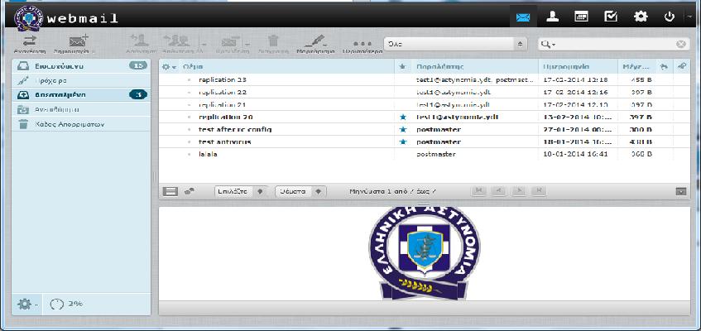The width and height of the screenshot is (701, 331).
Task: Select the replication 21 message
Action: click(x=424, y=104)
